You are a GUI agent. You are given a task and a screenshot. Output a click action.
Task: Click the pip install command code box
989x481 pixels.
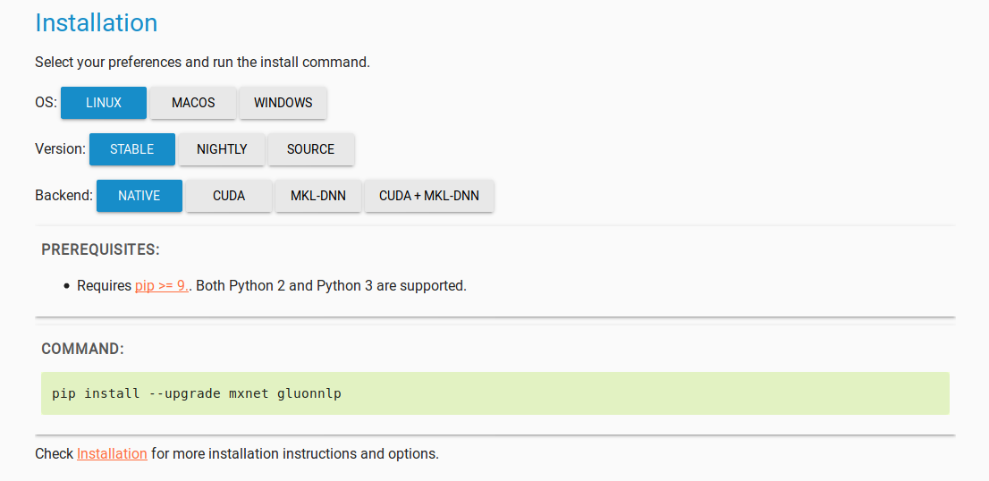495,393
